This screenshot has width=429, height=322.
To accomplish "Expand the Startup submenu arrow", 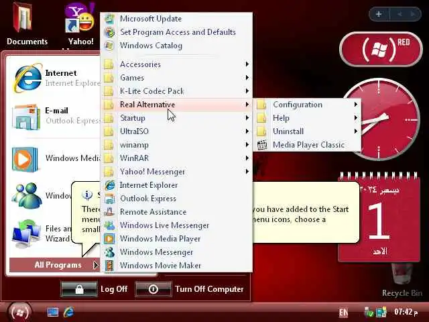I will pos(247,118).
